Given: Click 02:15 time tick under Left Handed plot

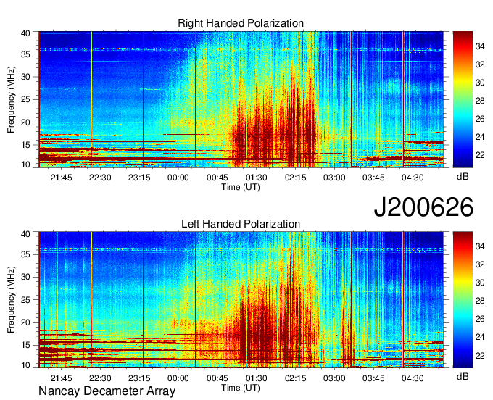Looking at the screenshot, I should (x=296, y=378).
